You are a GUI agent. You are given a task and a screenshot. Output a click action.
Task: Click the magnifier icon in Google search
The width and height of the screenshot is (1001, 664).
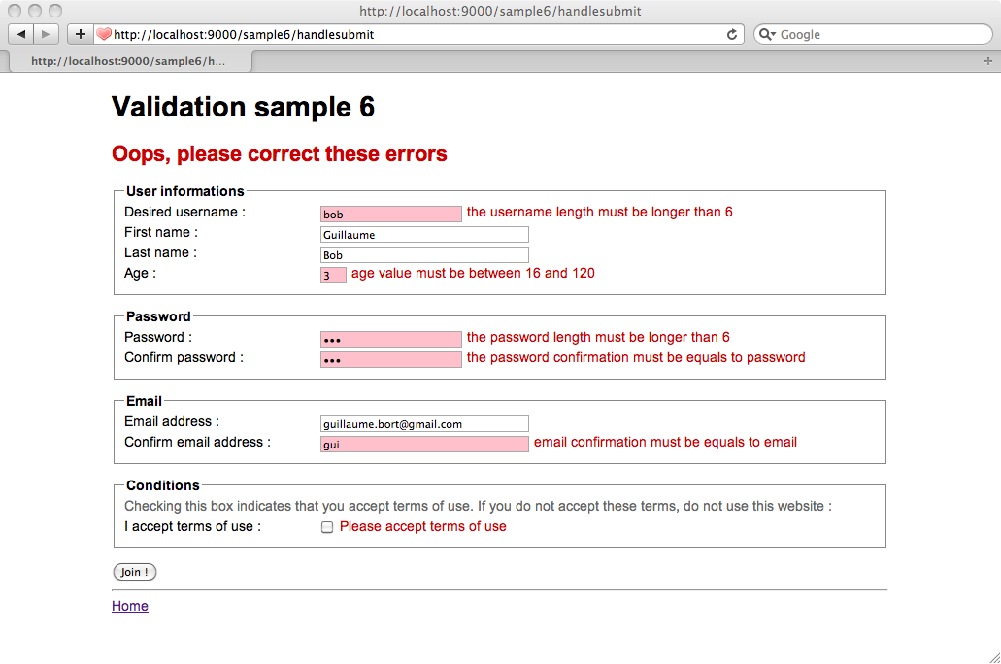click(767, 35)
